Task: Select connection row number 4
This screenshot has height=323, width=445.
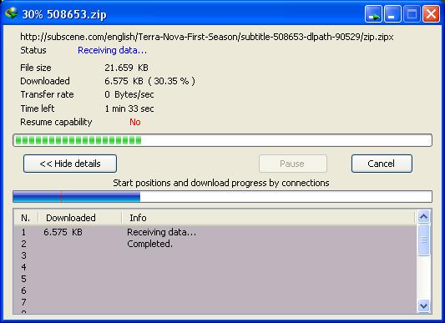Action: pyautogui.click(x=215, y=267)
